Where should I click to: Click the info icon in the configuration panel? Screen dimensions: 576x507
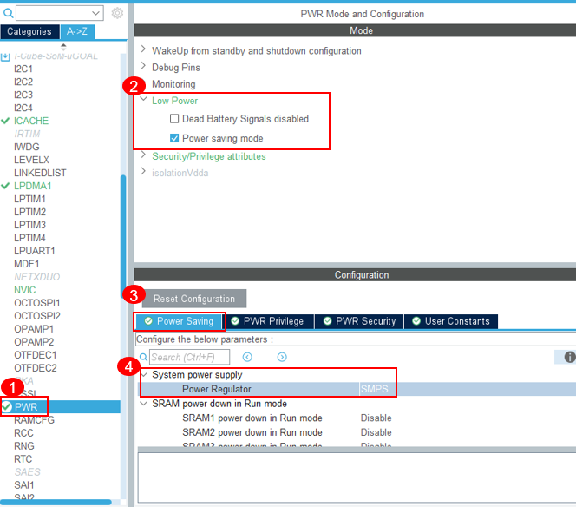click(x=570, y=357)
